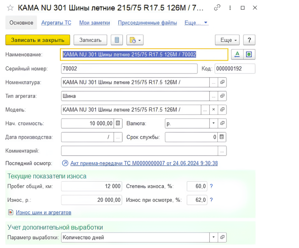Image resolution: width=299 pixels, height=248 pixels.
Task: Click the Записать button
Action: coord(90,40)
